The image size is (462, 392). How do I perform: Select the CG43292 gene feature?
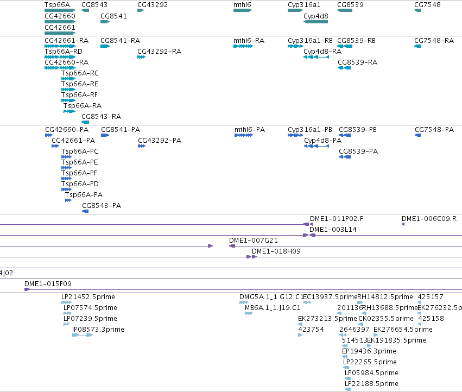point(141,10)
